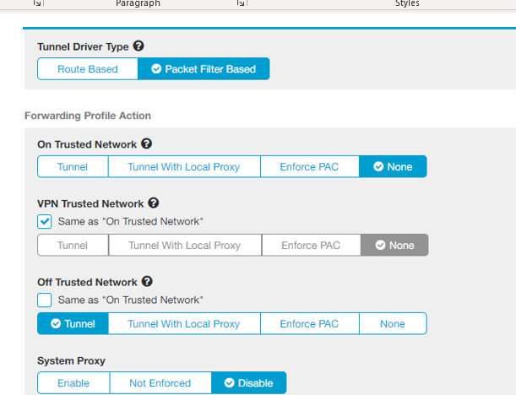Image resolution: width=516 pixels, height=395 pixels.
Task: Choose Enforce PAC for On Trusted Network
Action: point(310,166)
